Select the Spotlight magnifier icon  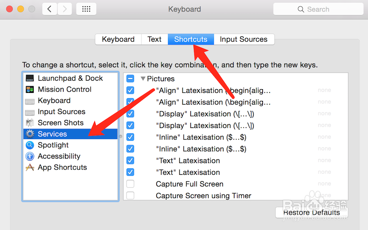[30, 145]
